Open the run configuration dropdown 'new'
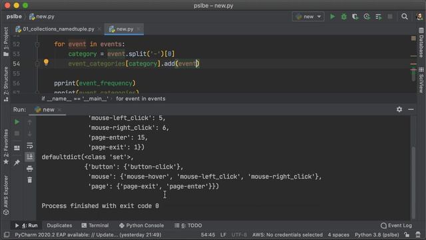The height and width of the screenshot is (240, 426). pyautogui.click(x=308, y=17)
